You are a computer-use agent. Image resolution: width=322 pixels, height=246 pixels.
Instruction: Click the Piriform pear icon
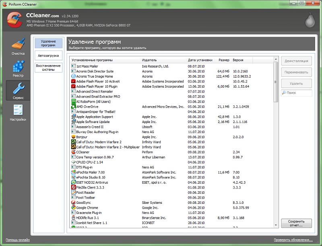click(x=310, y=20)
